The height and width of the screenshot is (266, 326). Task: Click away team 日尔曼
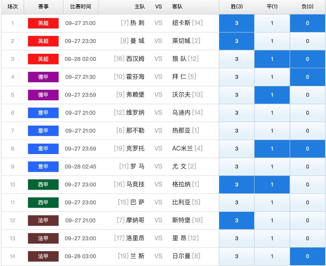(181, 256)
